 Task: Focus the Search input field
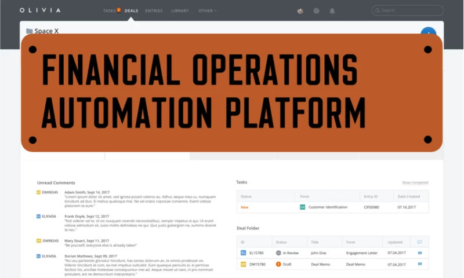point(408,10)
